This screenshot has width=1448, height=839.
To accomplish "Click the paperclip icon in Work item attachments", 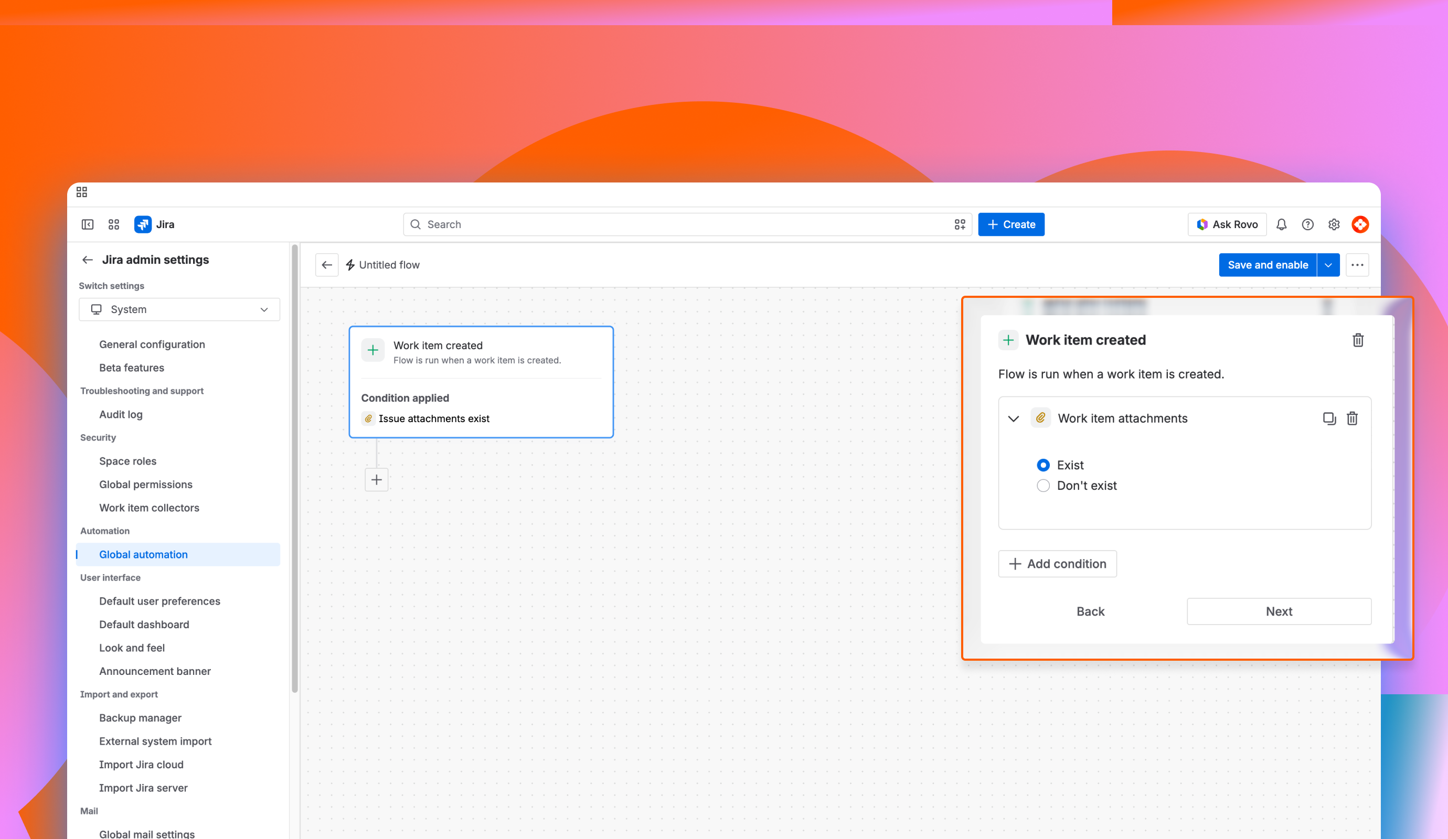I will coord(1040,418).
